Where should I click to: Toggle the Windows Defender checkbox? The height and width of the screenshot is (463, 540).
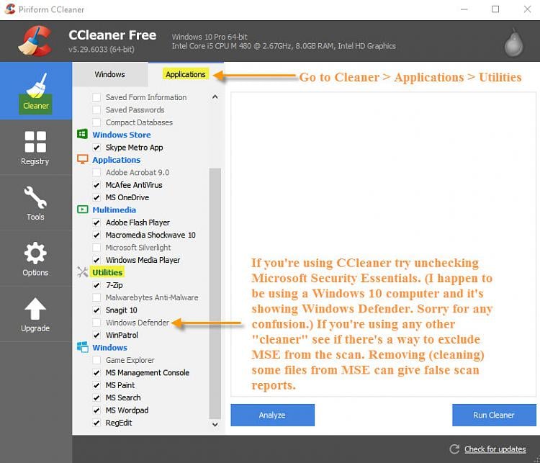coord(96,323)
